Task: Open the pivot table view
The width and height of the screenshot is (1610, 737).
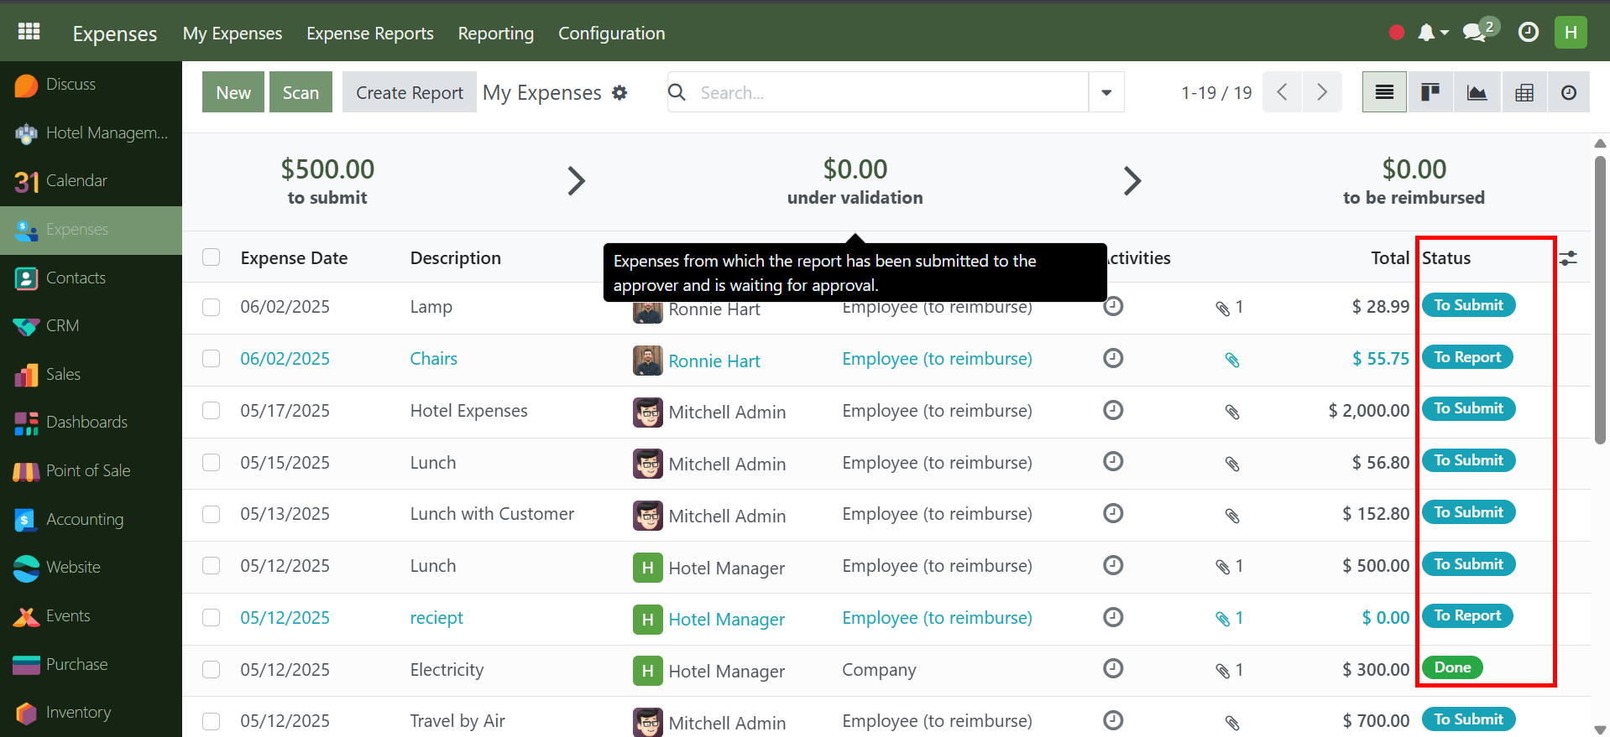Action: point(1524,92)
